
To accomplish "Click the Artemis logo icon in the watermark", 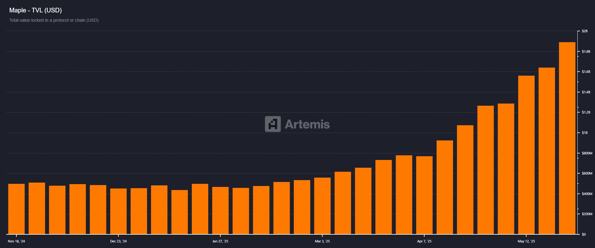I will (x=273, y=124).
